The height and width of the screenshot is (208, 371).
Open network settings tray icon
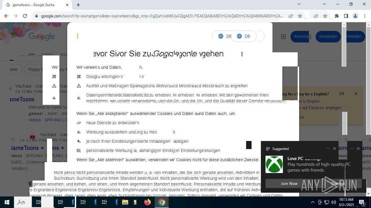[327, 202]
